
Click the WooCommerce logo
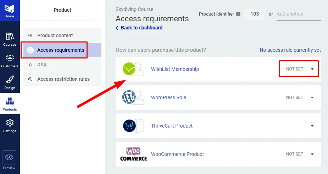pos(133,154)
